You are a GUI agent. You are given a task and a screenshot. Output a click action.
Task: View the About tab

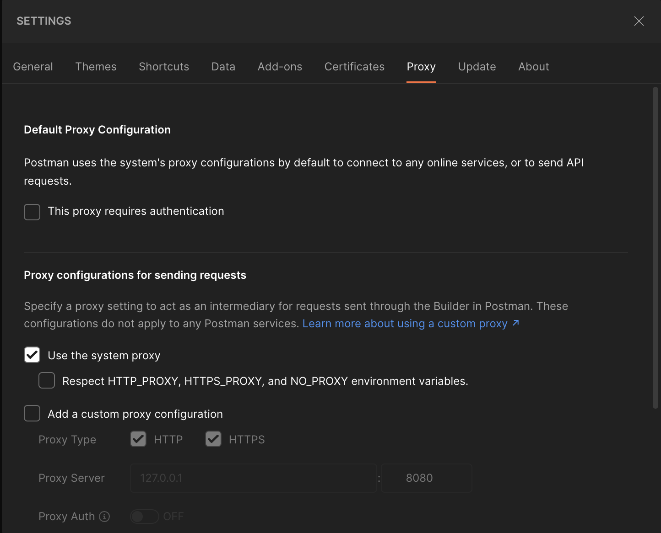(533, 67)
